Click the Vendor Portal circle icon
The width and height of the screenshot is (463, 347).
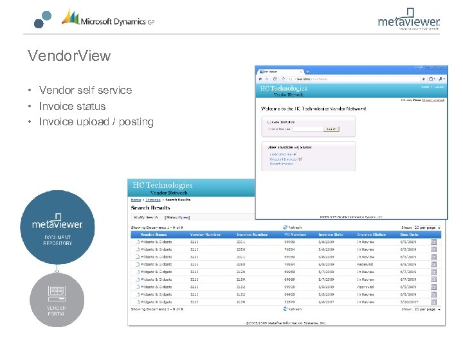(x=57, y=300)
